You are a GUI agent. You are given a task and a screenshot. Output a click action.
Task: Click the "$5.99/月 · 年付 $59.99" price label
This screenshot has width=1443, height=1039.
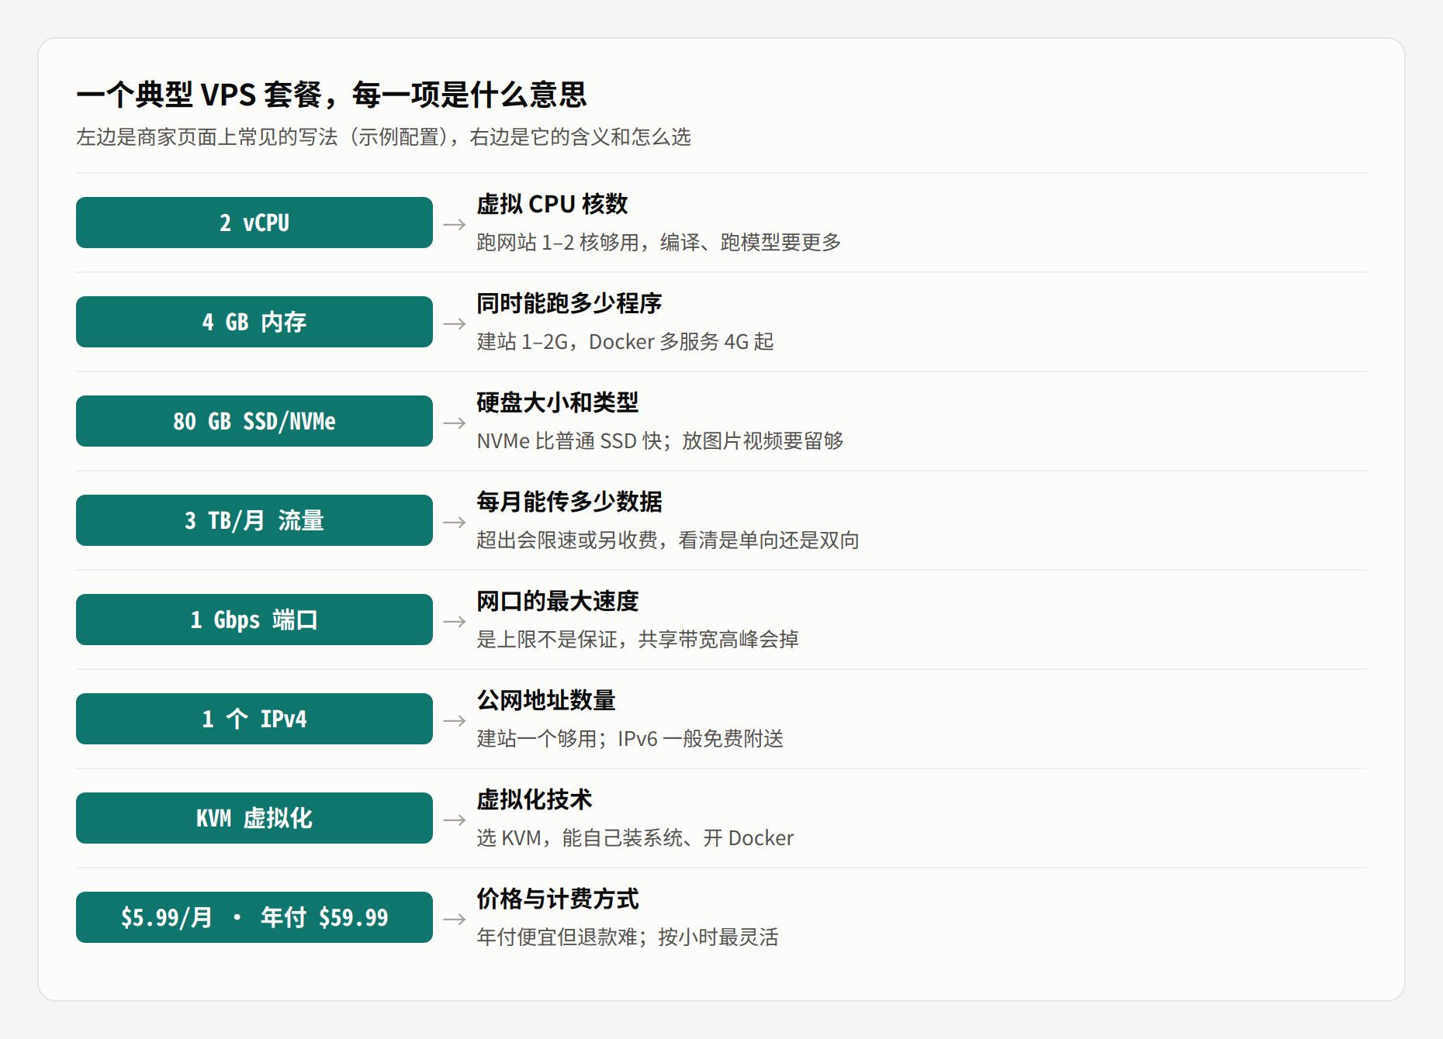[254, 917]
